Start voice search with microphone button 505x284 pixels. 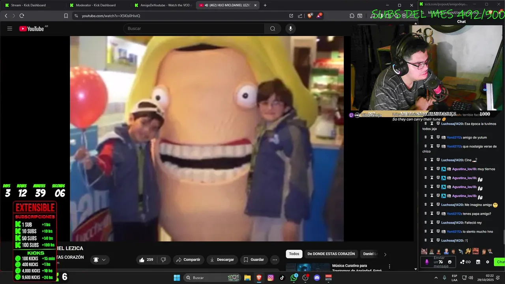290,28
